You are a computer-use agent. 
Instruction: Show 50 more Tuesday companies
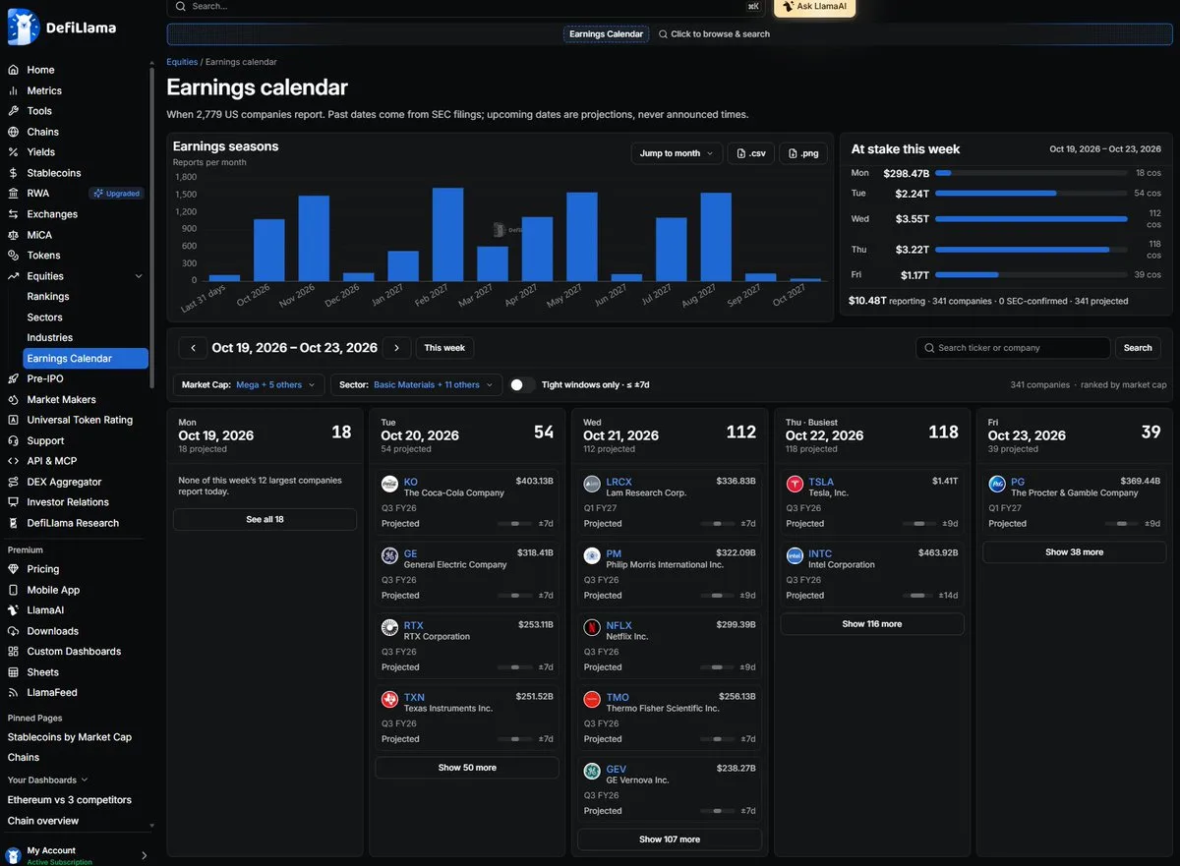click(x=467, y=768)
